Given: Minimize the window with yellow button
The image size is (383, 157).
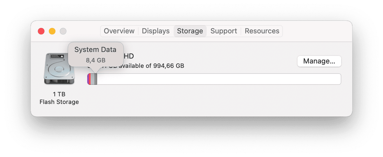Looking at the screenshot, I should click(52, 31).
